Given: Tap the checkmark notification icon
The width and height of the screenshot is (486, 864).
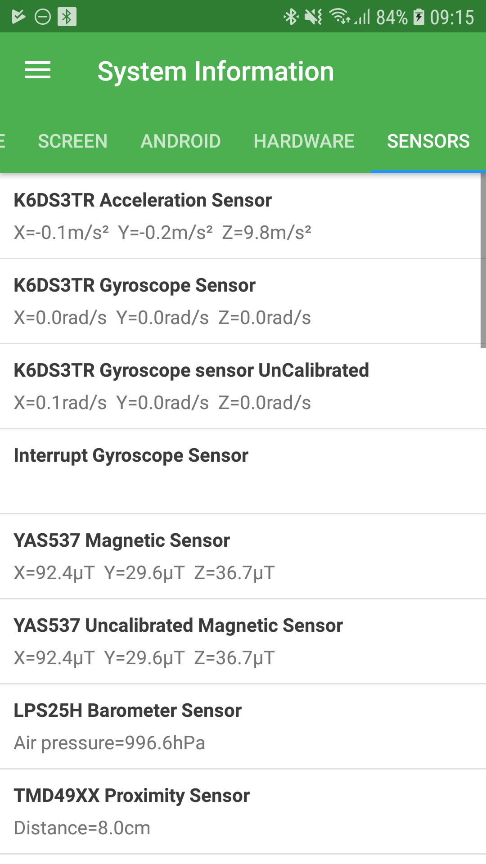Looking at the screenshot, I should (x=18, y=17).
